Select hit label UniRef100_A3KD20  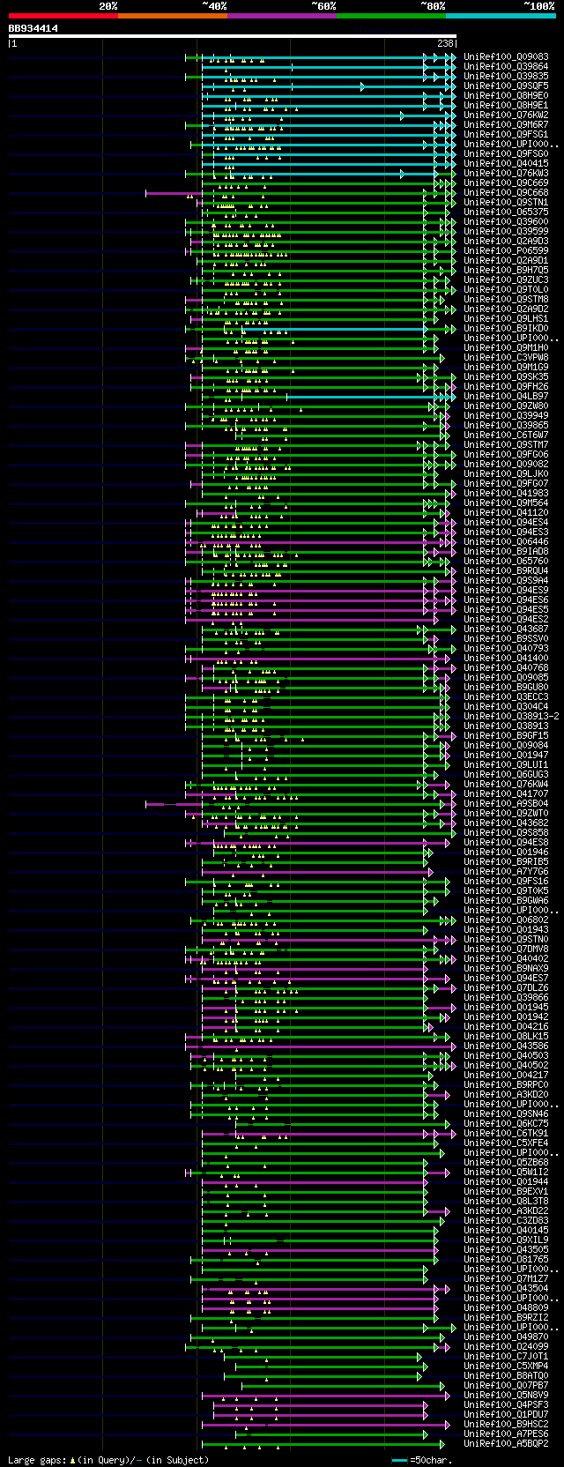pos(506,1094)
